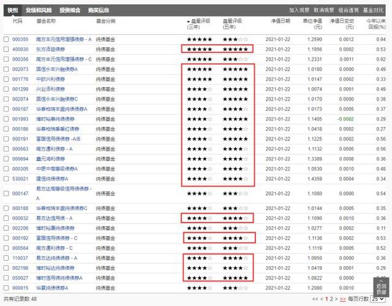Sort by 晨星评级(五年) column header
This screenshot has height=306, width=392.
[x=233, y=24]
